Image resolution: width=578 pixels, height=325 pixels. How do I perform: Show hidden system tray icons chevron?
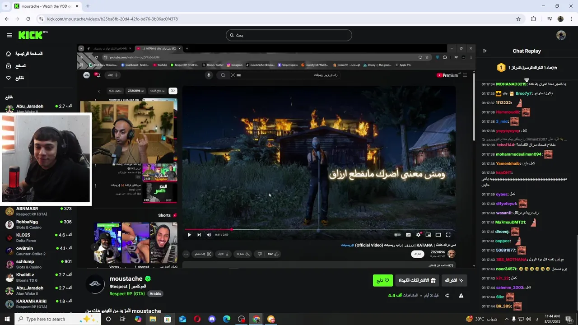(x=506, y=319)
